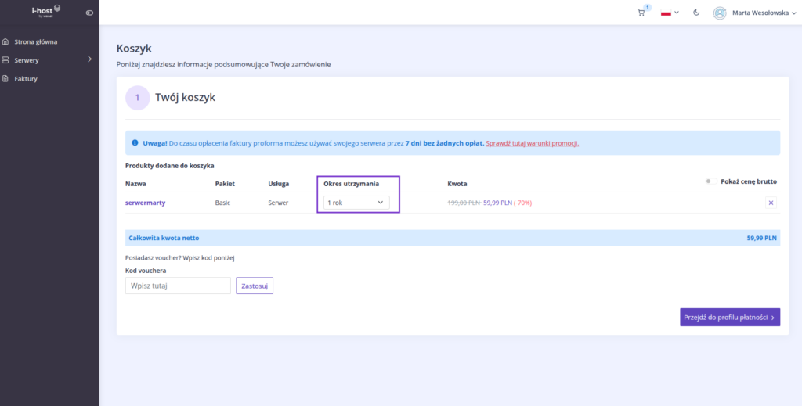The image size is (802, 406).
Task: Click the info icon in the Uwaga notice
Action: tap(135, 143)
